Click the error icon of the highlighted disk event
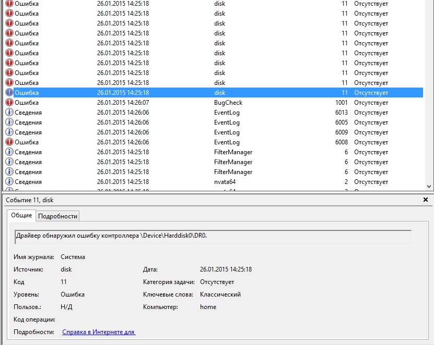The width and height of the screenshot is (434, 345). tap(9, 93)
